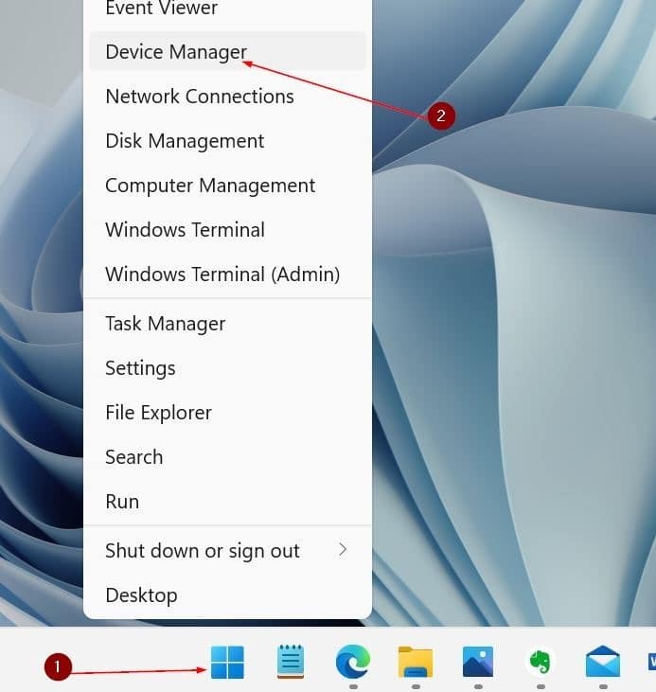Launch the Photos app from taskbar
The image size is (656, 692).
tap(478, 662)
